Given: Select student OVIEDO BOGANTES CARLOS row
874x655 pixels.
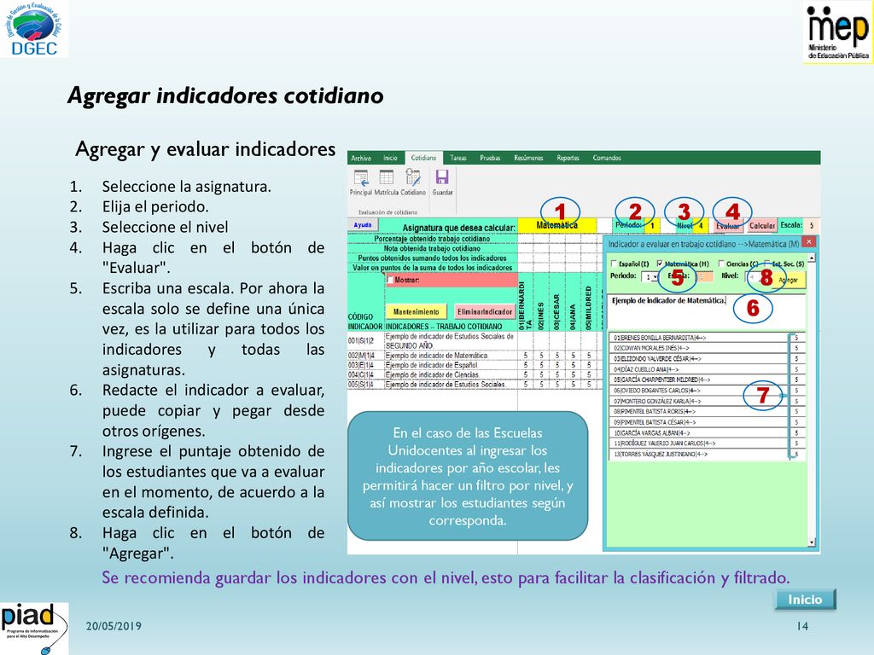Looking at the screenshot, I should [x=700, y=391].
